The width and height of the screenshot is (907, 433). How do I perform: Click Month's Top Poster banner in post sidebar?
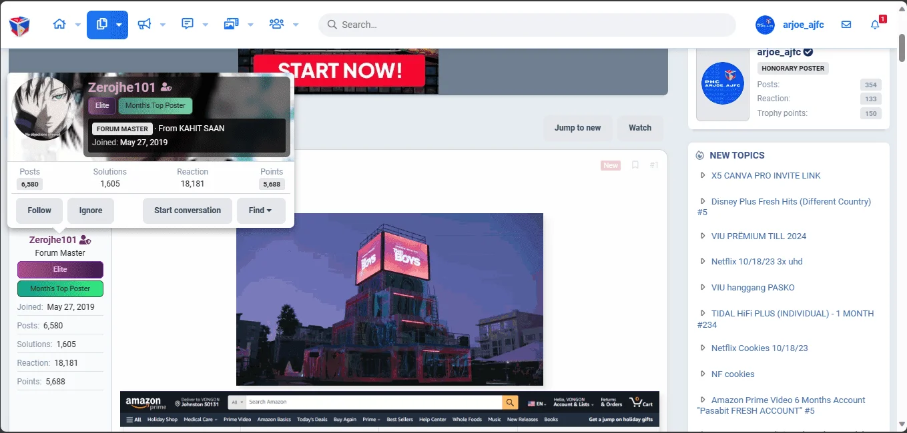pos(60,288)
